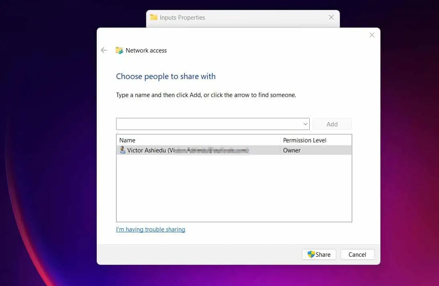Click the 'Choose people to share with' heading
439x286 pixels.
click(x=166, y=76)
